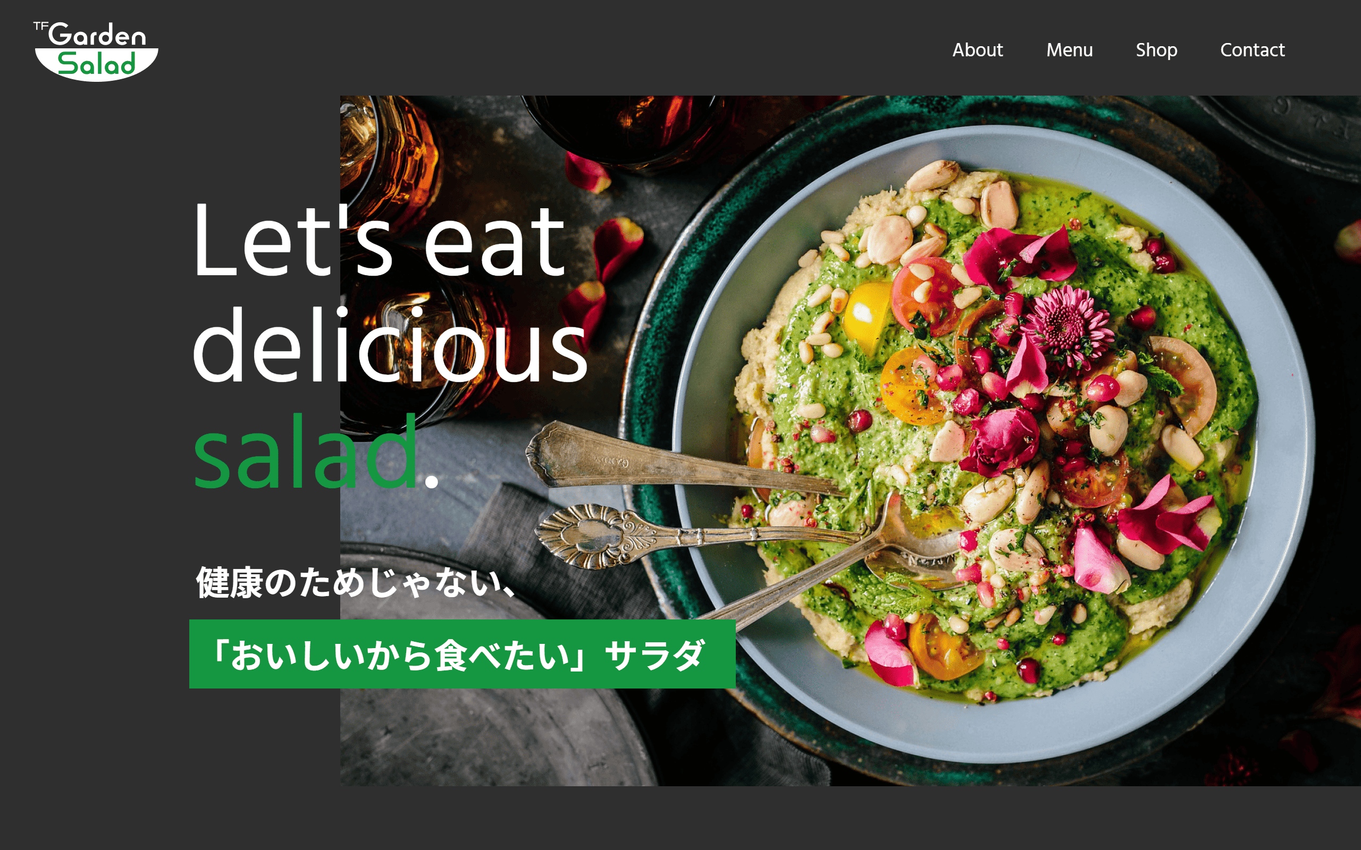Click the green "salad" headline word
The image size is (1361, 850).
coord(305,452)
